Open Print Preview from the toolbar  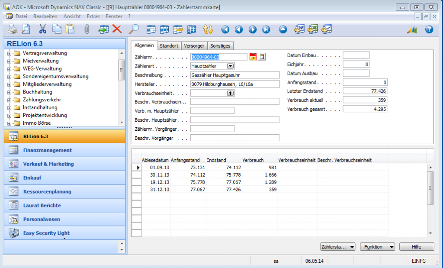(26, 29)
